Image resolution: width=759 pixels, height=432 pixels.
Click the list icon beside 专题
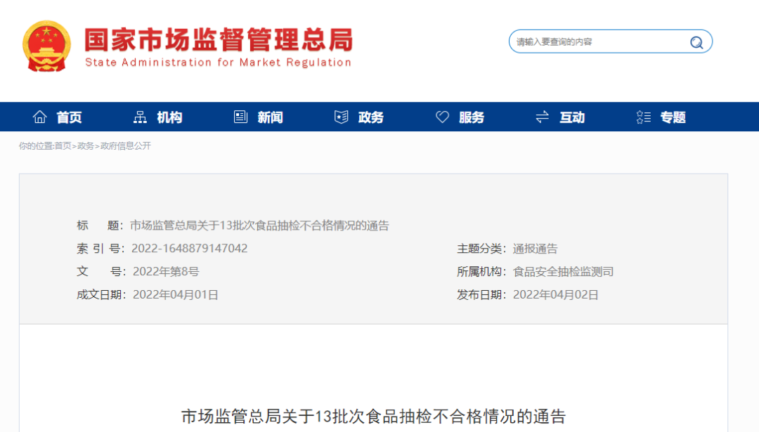pos(643,117)
